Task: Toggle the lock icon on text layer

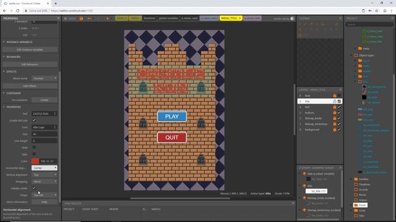Action: (334, 107)
